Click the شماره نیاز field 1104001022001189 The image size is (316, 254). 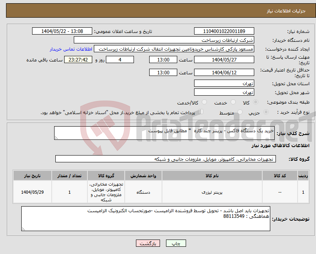(224, 31)
